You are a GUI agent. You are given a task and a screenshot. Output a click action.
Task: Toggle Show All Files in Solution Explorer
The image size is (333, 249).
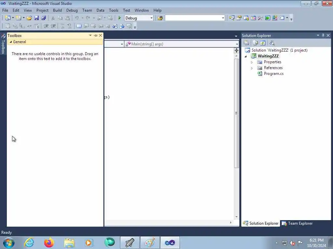pyautogui.click(x=256, y=43)
